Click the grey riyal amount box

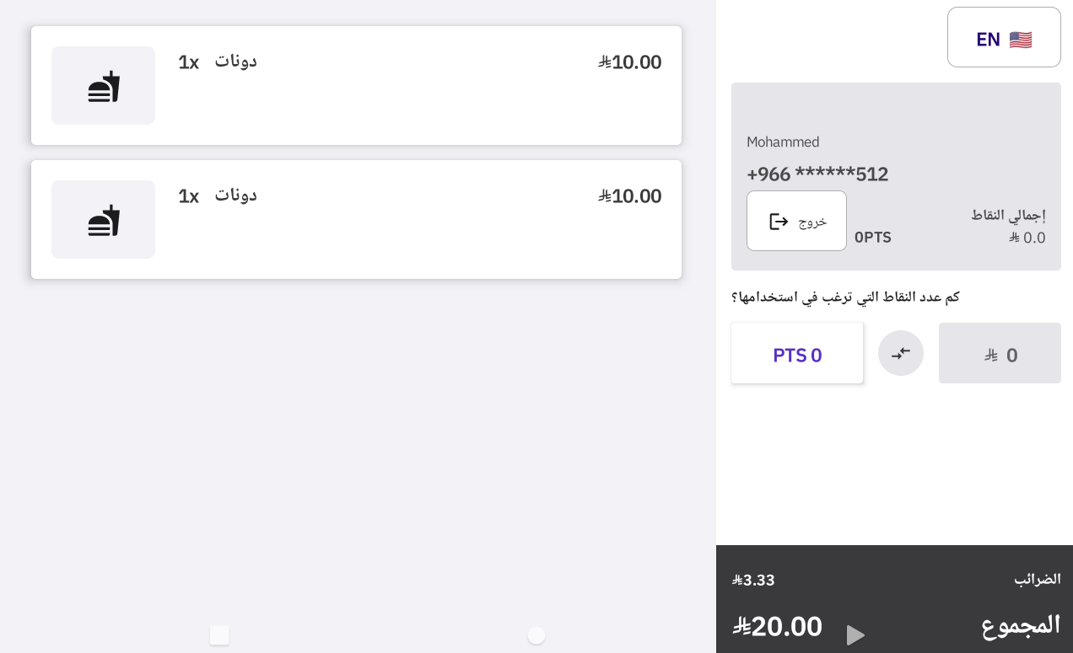pos(1000,355)
